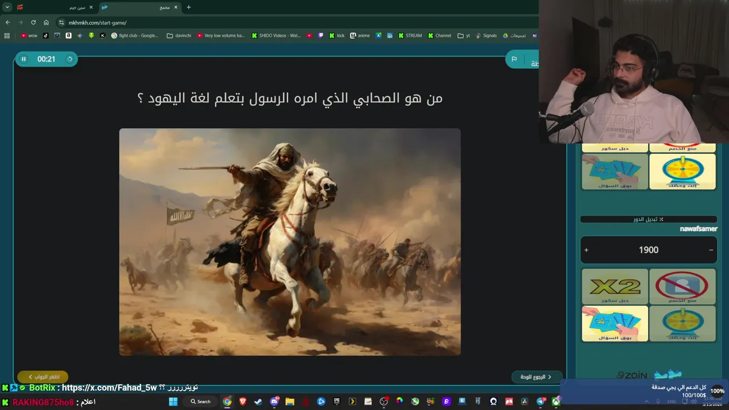
Task: Reload the mkhmkh page
Action: coord(33,22)
